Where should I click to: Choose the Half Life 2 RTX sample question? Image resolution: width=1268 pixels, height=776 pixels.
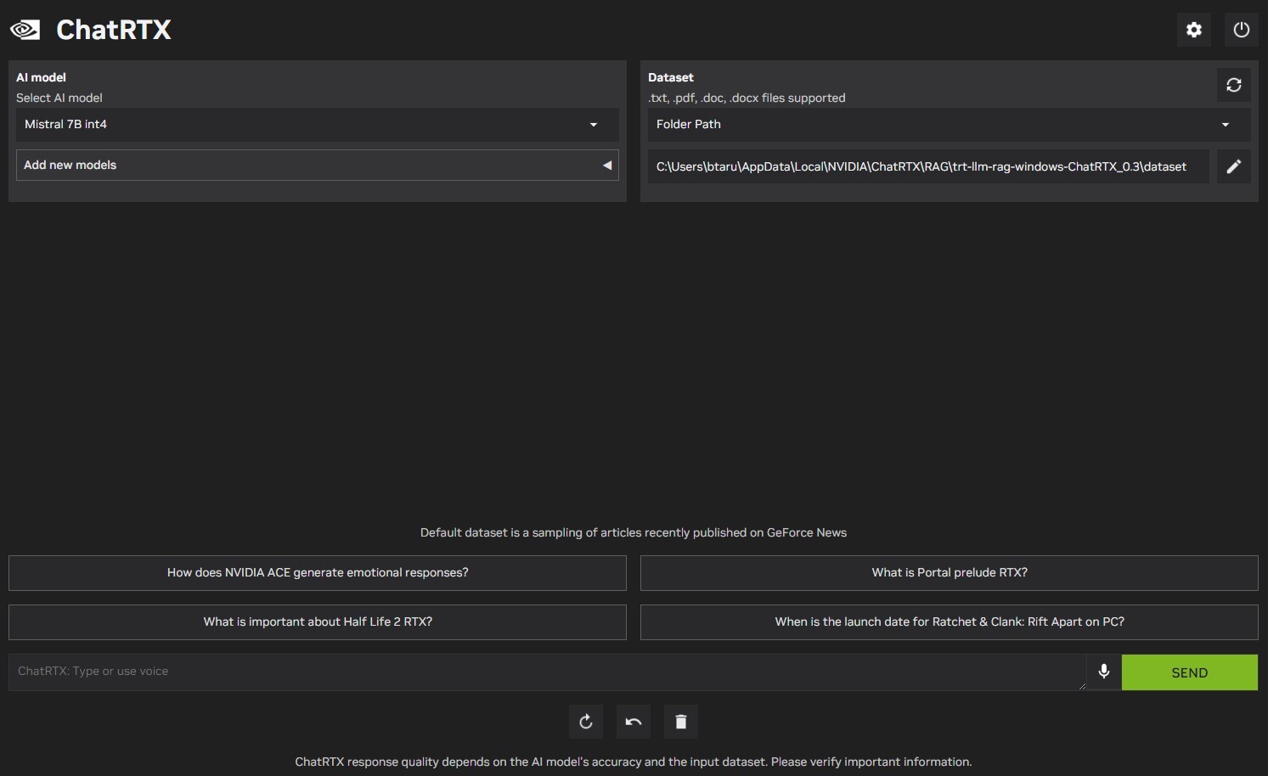coord(318,622)
